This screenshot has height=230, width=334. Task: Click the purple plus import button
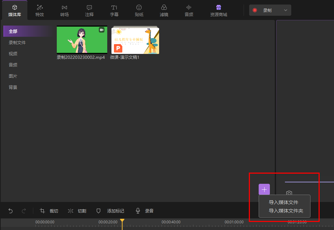[264, 189]
